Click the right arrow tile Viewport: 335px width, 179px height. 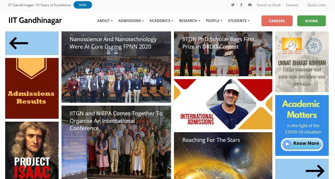(x=302, y=169)
